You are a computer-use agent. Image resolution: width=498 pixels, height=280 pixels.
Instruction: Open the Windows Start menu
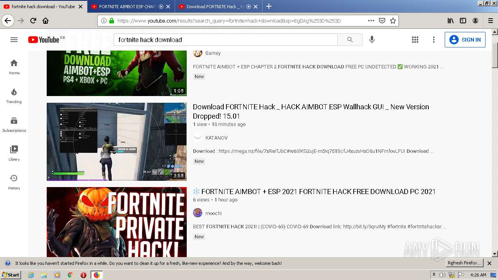[11, 275]
